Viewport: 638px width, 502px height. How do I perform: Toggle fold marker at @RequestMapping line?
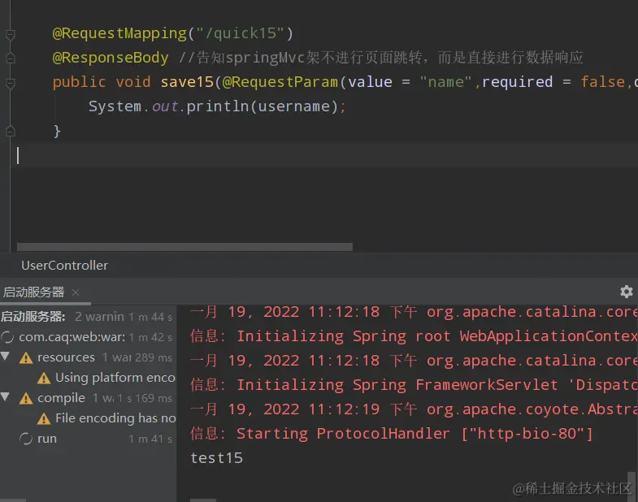point(11,35)
